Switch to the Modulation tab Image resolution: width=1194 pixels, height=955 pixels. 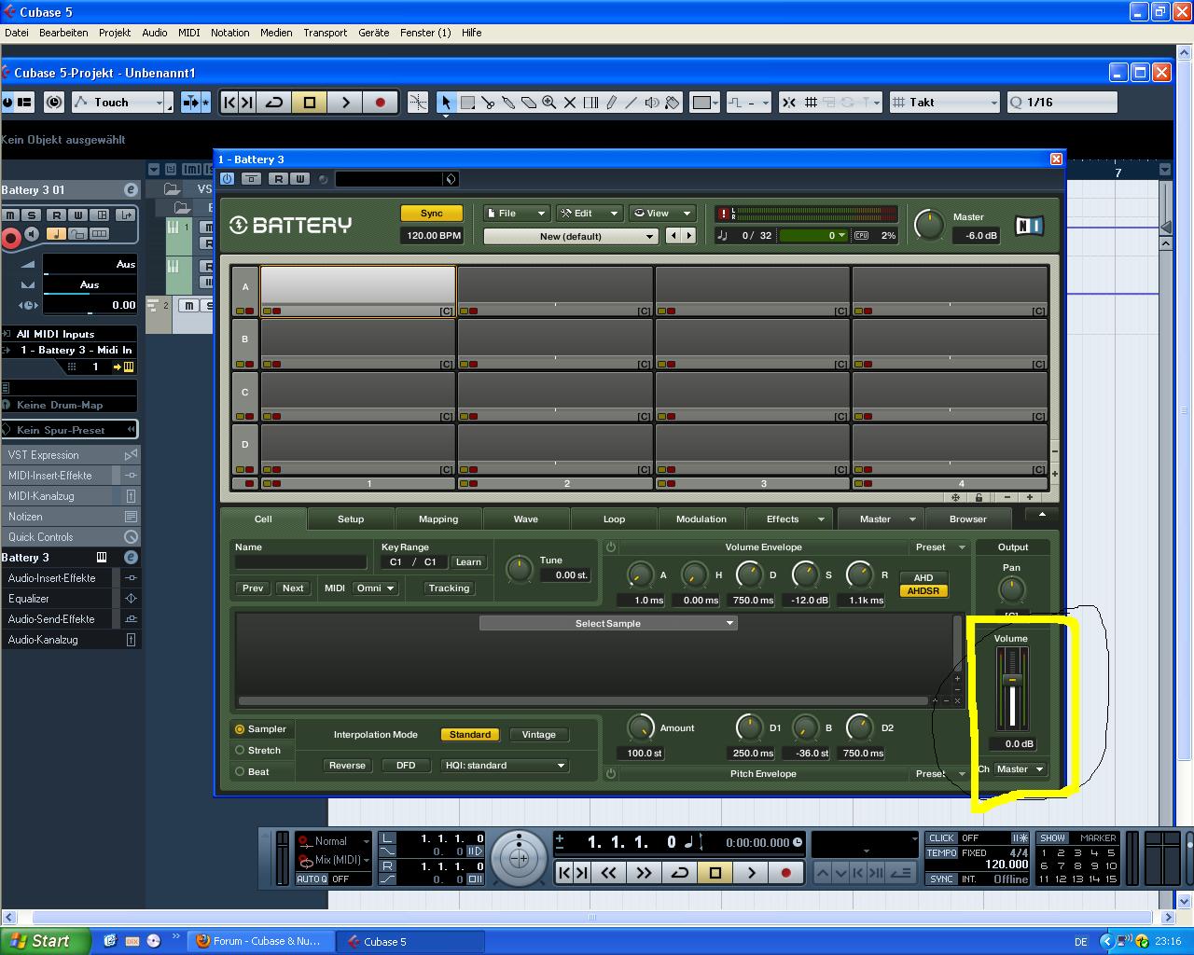click(x=701, y=519)
